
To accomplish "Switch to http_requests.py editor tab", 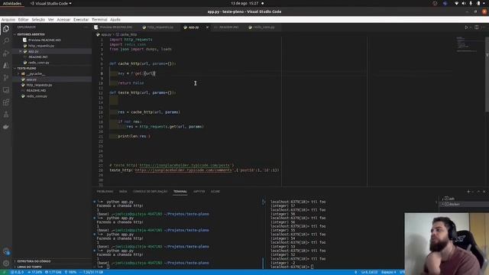I will 160,27.
